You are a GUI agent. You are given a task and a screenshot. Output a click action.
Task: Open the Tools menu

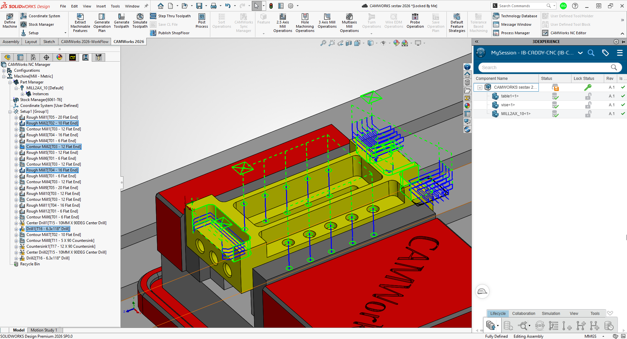click(x=115, y=6)
